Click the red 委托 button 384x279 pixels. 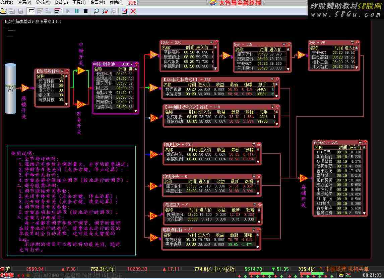point(132,3)
